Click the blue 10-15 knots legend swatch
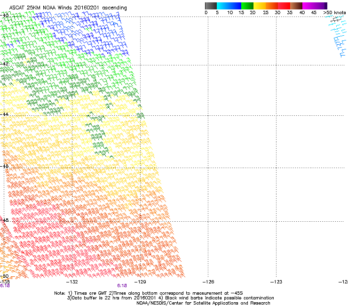 tap(235, 6)
